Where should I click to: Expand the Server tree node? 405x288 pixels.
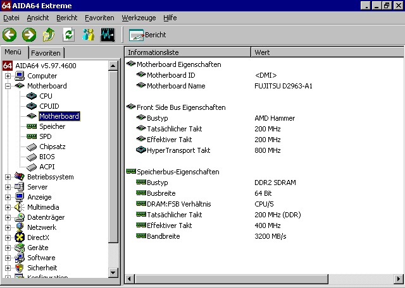click(8, 187)
